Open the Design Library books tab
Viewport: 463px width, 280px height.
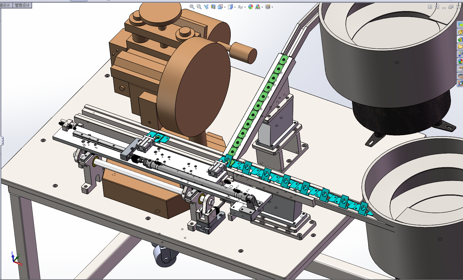[460, 39]
